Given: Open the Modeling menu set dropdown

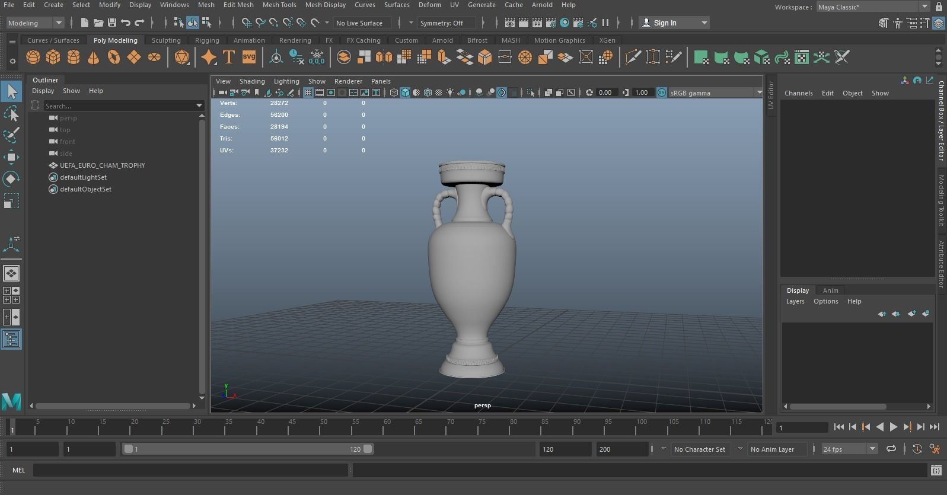Looking at the screenshot, I should pyautogui.click(x=35, y=23).
